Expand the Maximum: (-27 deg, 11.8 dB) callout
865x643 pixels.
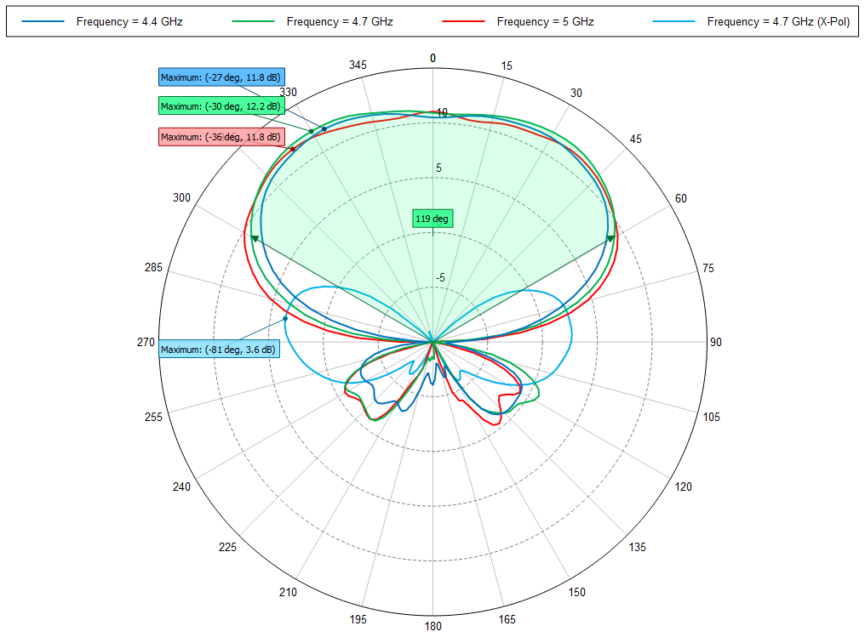click(x=220, y=77)
